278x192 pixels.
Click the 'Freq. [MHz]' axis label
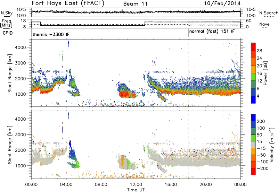pos(6,24)
